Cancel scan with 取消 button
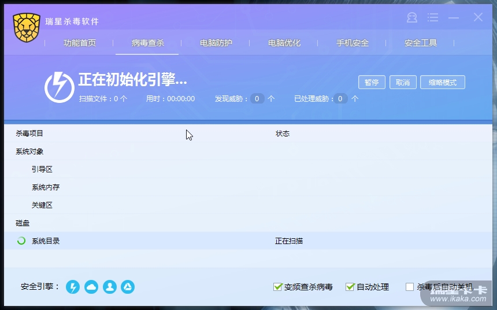Image resolution: width=497 pixels, height=310 pixels. click(x=403, y=82)
